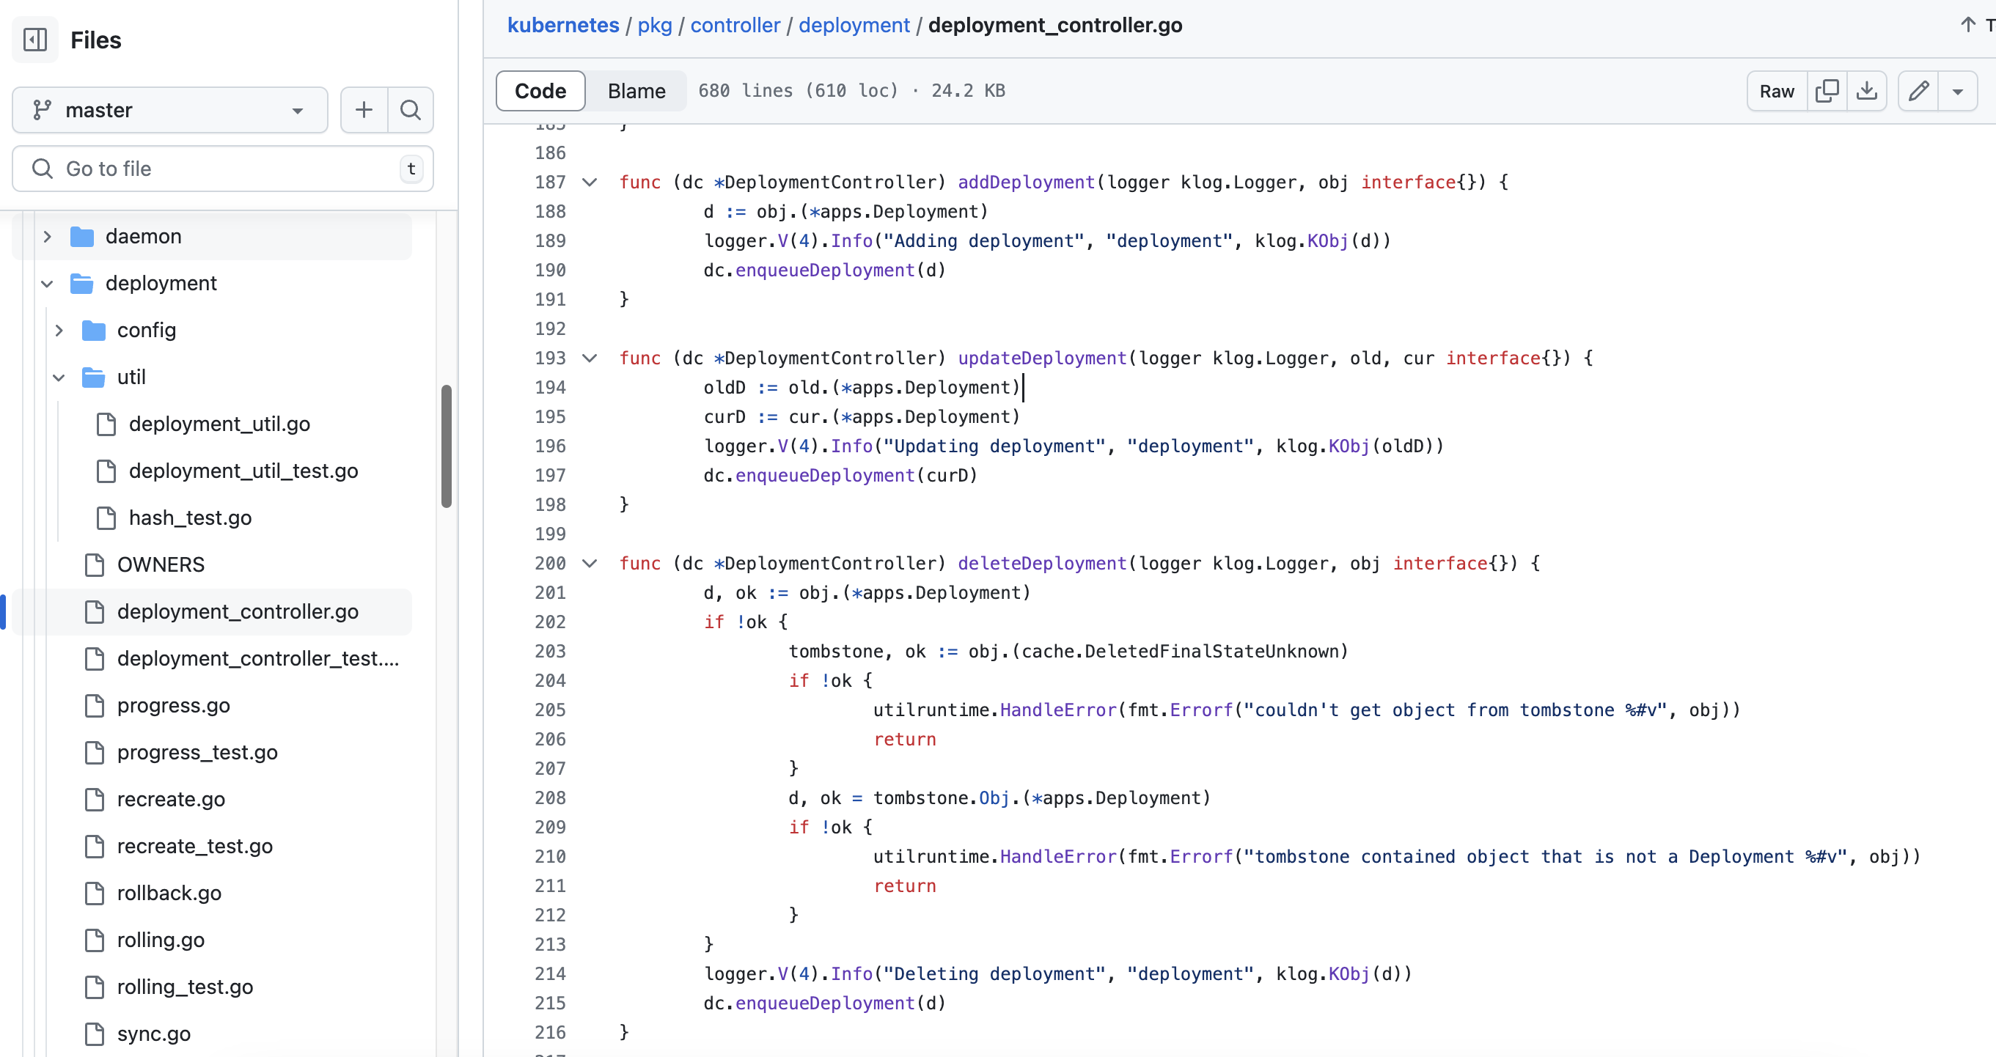Click the Go to file input
The height and width of the screenshot is (1057, 1996).
pyautogui.click(x=224, y=168)
